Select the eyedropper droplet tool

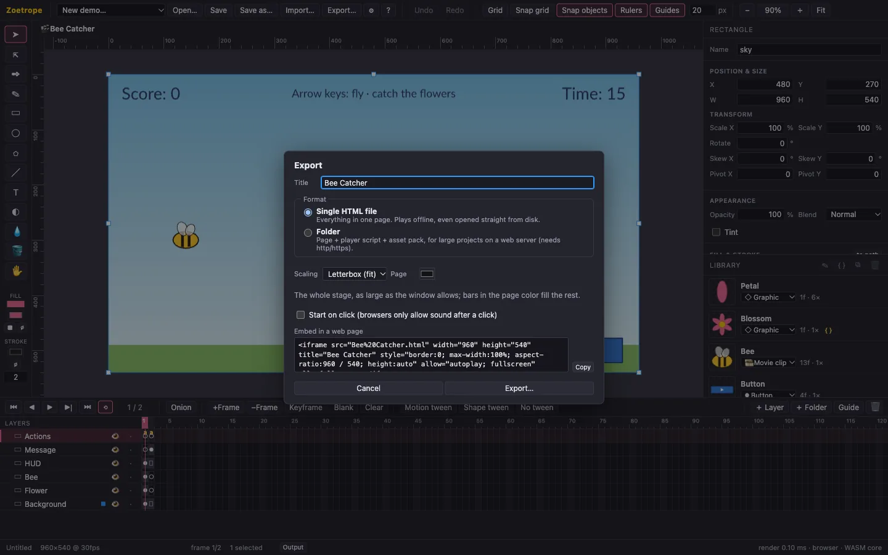pyautogui.click(x=15, y=231)
